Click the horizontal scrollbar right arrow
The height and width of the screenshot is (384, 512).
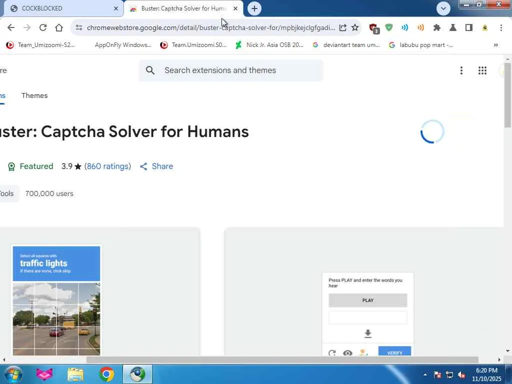(499, 360)
